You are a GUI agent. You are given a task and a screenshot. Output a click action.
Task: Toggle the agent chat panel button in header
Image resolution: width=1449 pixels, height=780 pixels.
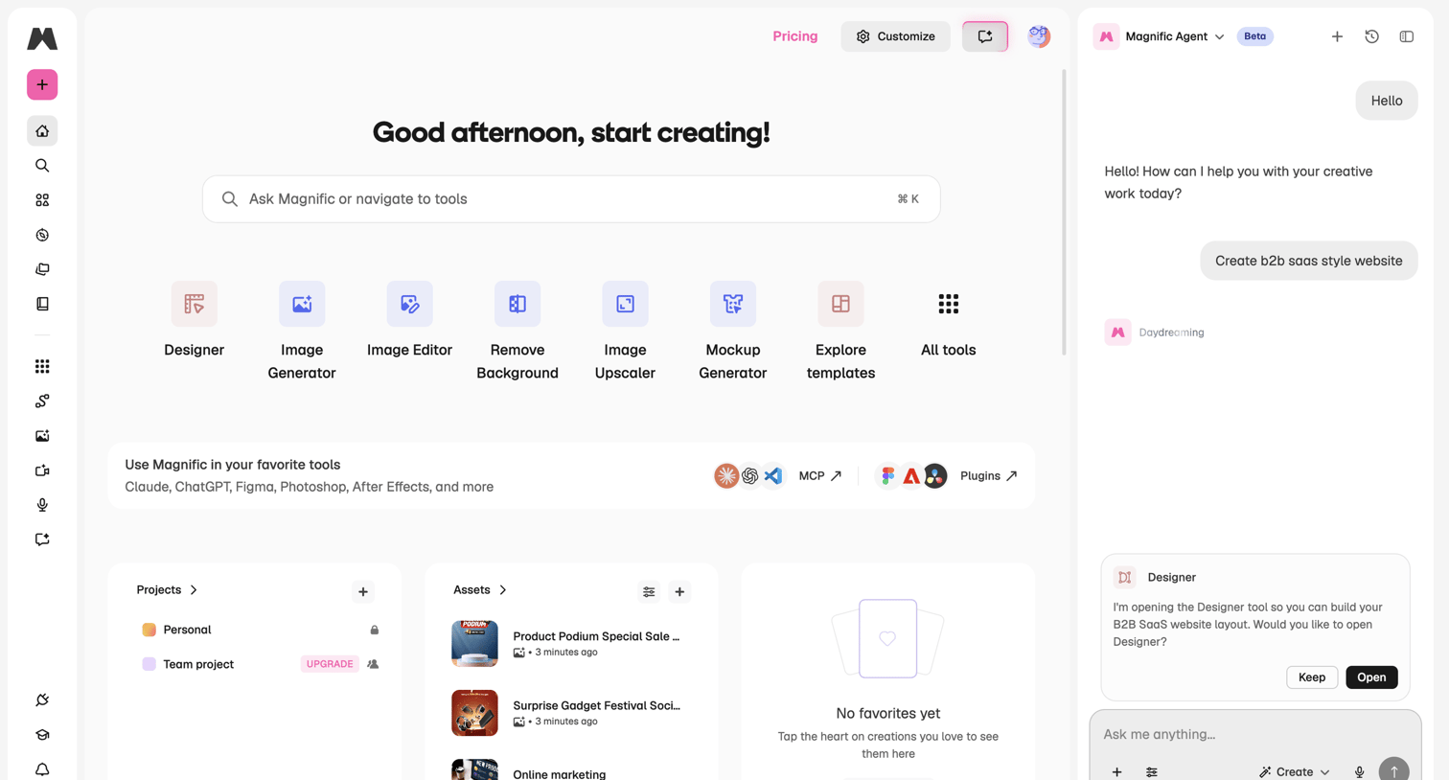pos(985,36)
